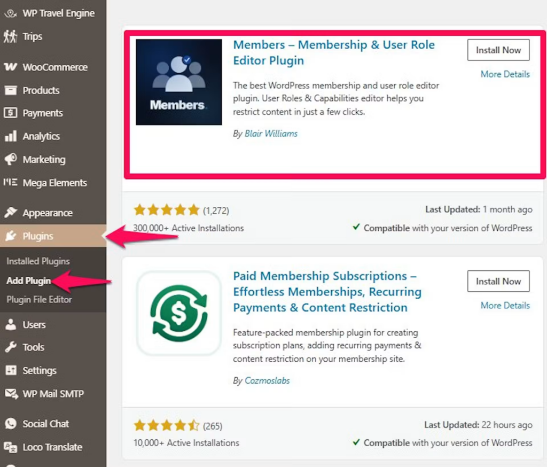The height and width of the screenshot is (467, 547).
Task: Click the Users person icon
Action: pos(11,324)
